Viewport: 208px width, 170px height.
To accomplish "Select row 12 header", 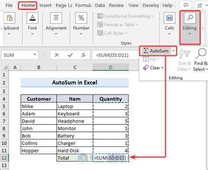I will tap(4, 158).
